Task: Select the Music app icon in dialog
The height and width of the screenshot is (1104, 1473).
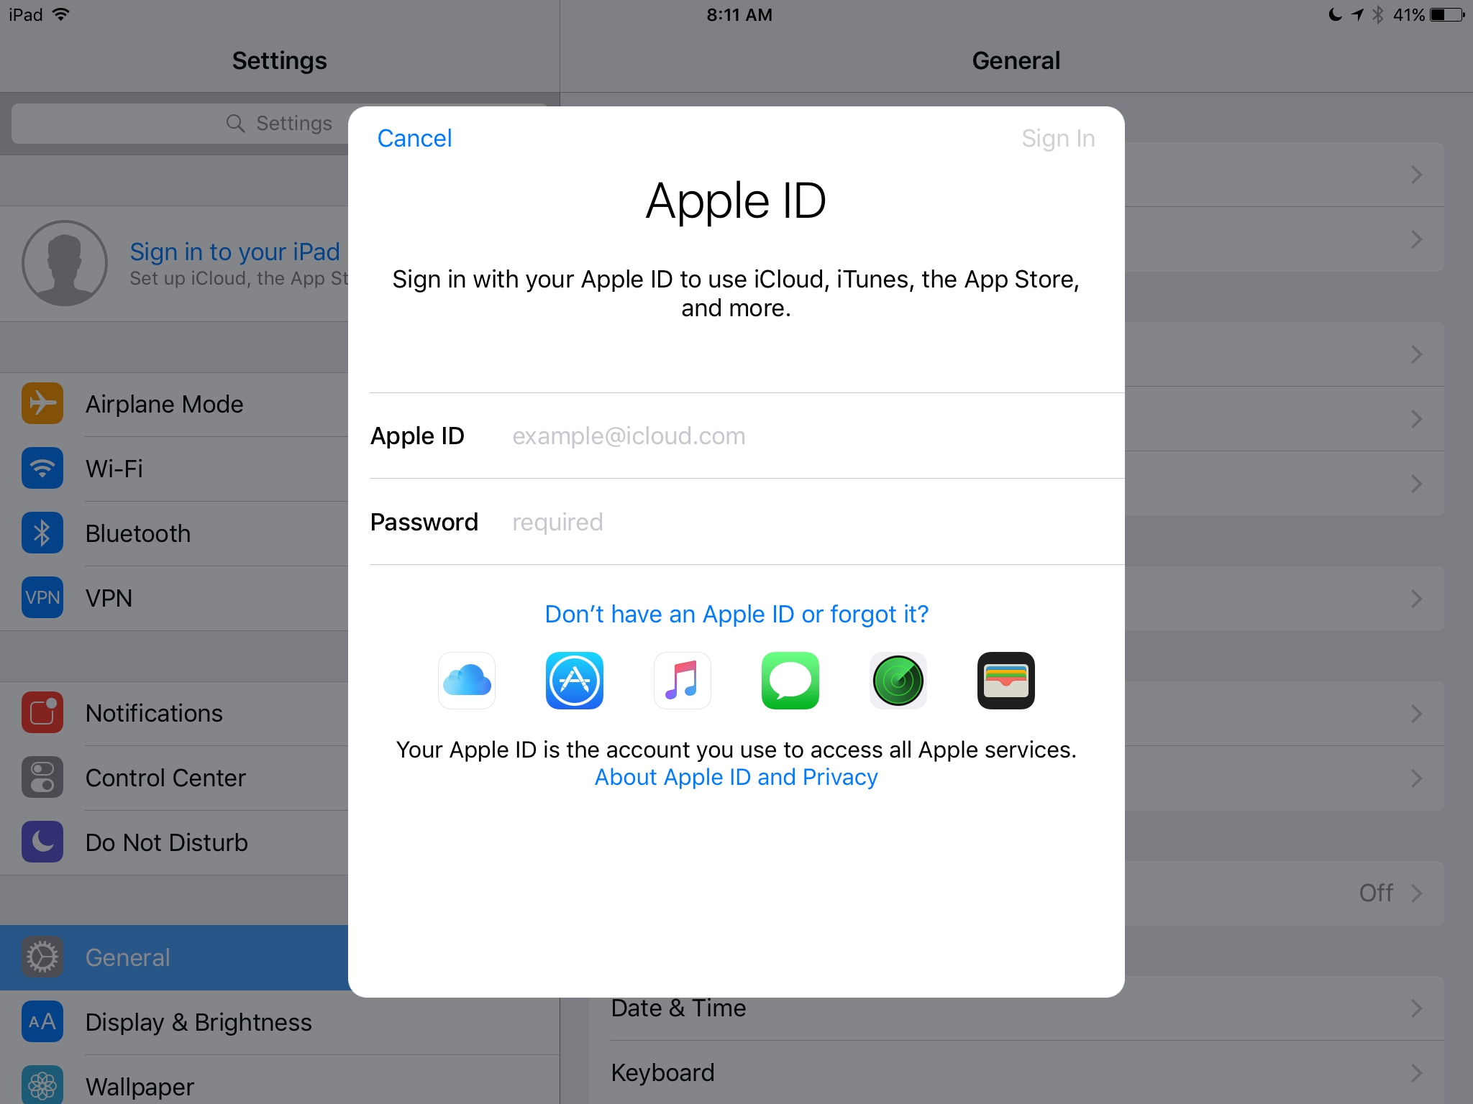Action: 683,679
